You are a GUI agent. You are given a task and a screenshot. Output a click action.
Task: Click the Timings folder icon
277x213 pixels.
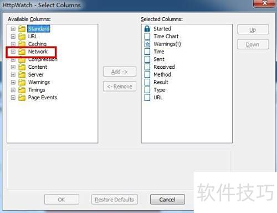point(22,90)
